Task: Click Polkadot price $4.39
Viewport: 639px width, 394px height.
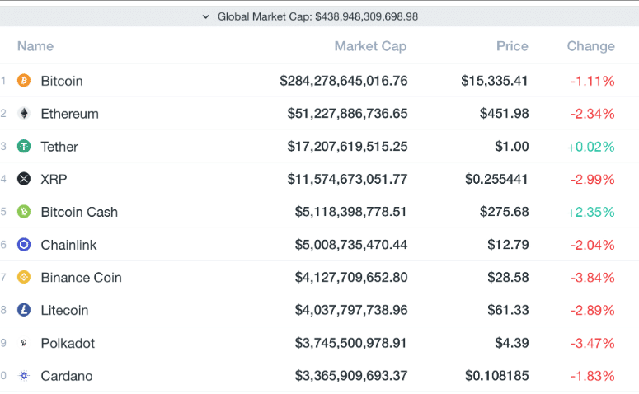Action: pos(512,343)
